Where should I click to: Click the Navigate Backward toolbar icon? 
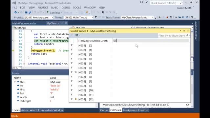(x=15, y=12)
